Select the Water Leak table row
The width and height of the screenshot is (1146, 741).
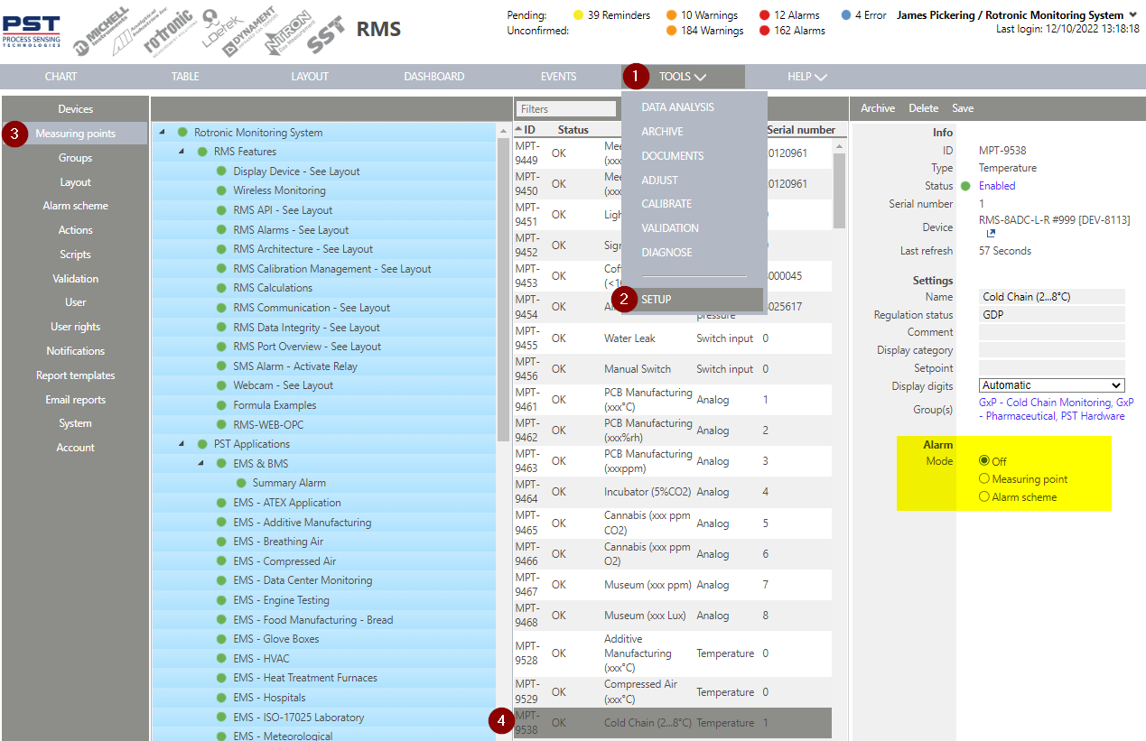pos(673,338)
